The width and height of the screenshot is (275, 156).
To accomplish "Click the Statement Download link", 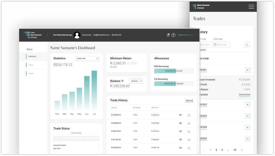I will pos(244,95).
